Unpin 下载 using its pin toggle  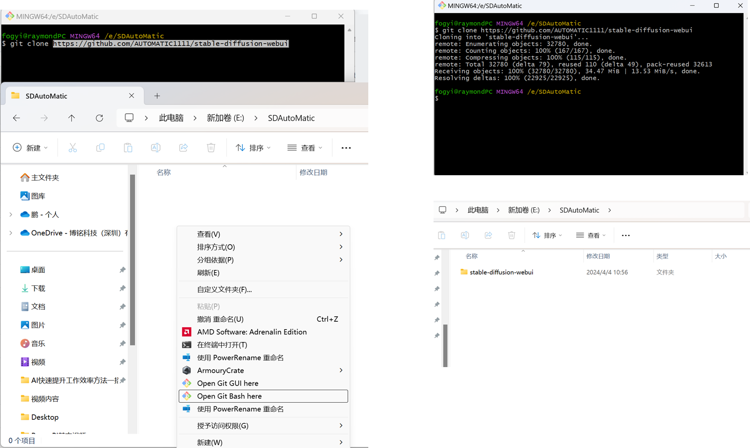122,288
